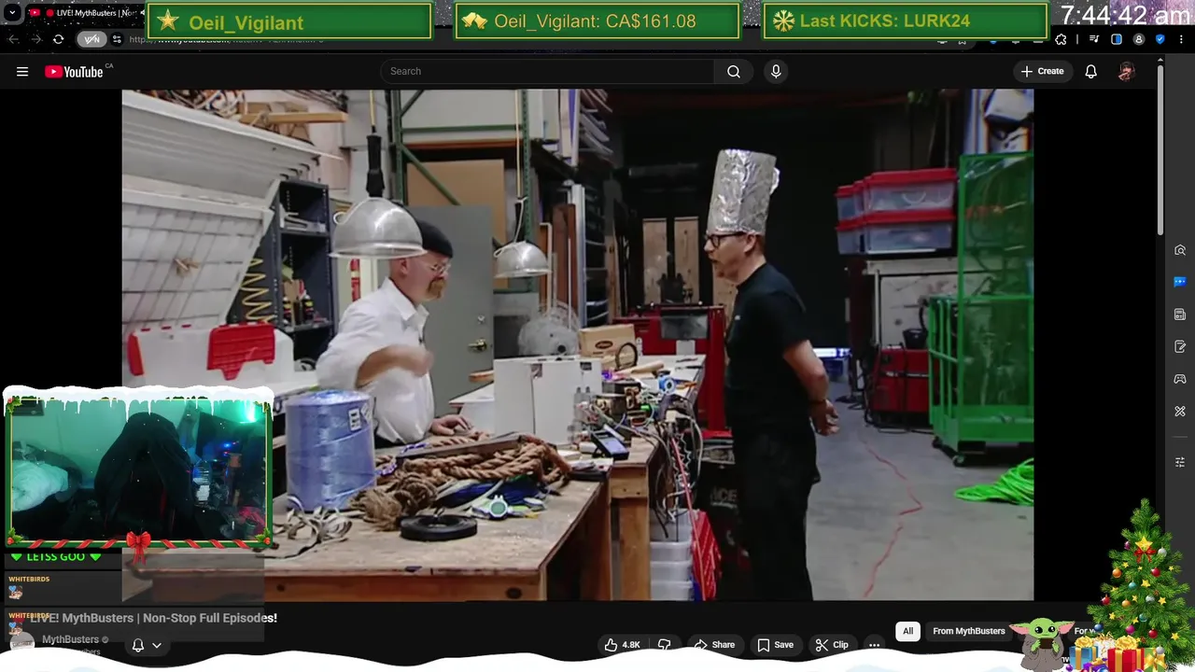The width and height of the screenshot is (1195, 672).
Task: Open the sidebar blue chat icon
Action: (1180, 282)
